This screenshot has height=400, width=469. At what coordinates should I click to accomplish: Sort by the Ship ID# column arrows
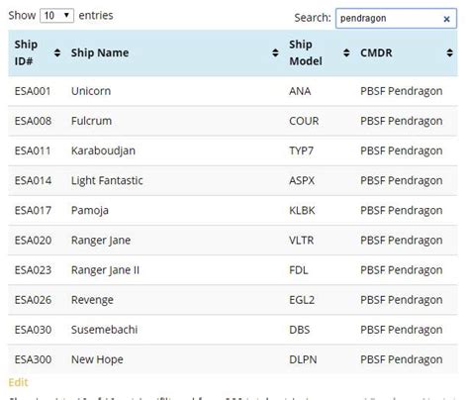[57, 52]
